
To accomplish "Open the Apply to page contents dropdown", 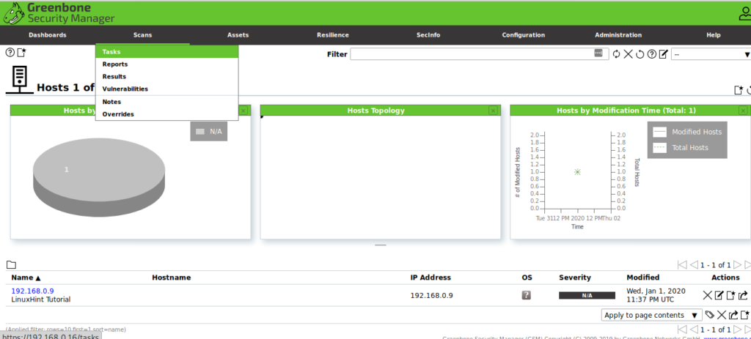I will [x=651, y=315].
